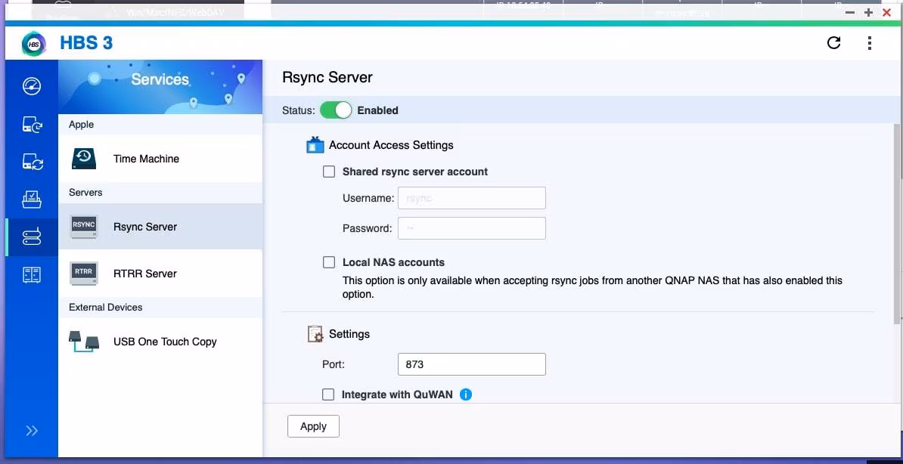Click the refresh icon in header
The image size is (903, 464).
(834, 42)
